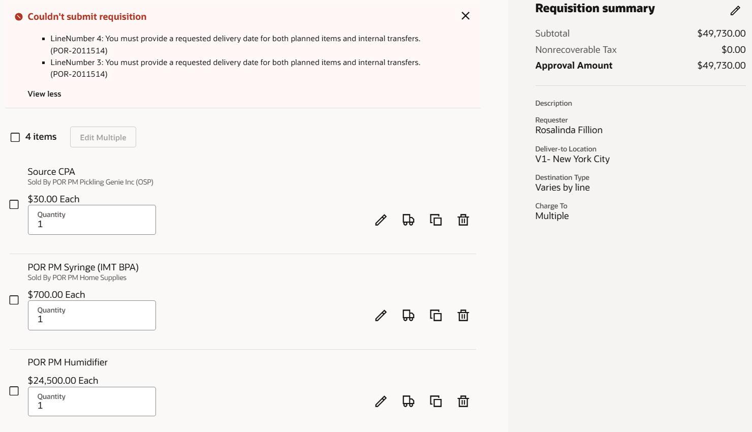Screen dimensions: 752x432
Task: Open delivery options for POR PM Syringe
Action: pyautogui.click(x=408, y=315)
